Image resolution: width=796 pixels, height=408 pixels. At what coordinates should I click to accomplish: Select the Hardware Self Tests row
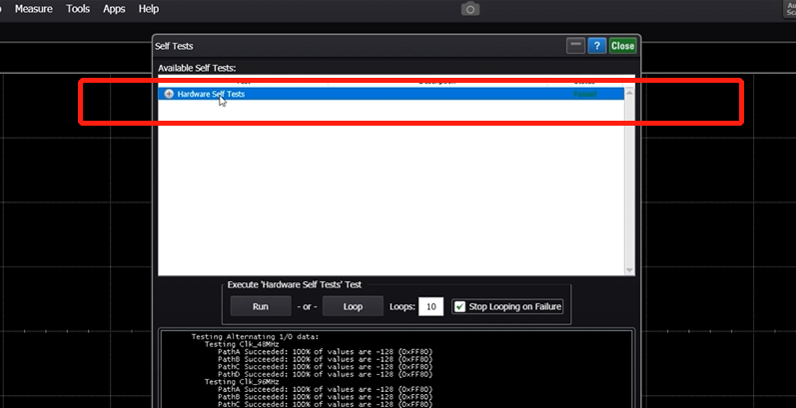(391, 95)
